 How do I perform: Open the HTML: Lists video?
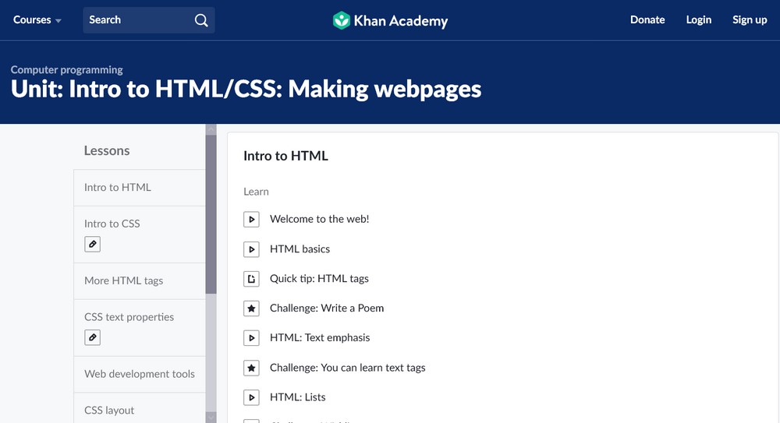pos(297,397)
